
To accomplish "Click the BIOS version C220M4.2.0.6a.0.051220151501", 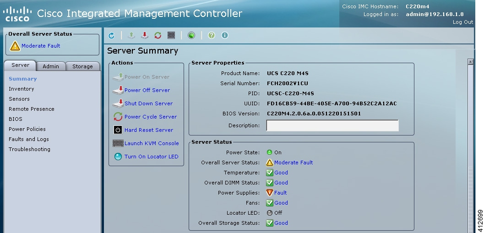I will click(314, 114).
